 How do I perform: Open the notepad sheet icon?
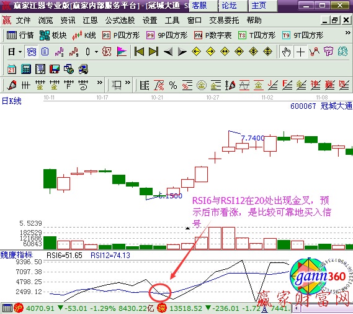point(40,69)
